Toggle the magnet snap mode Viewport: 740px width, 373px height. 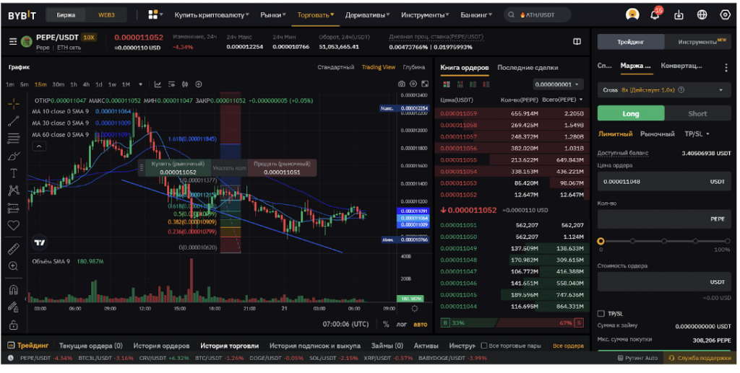14,289
